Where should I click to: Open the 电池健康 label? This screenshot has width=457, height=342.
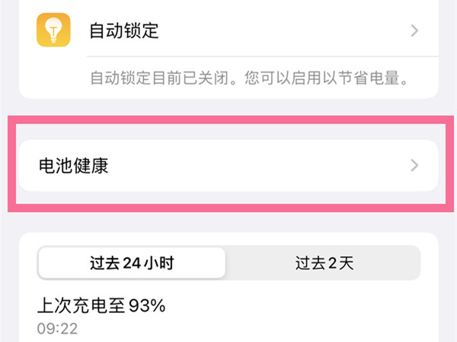tap(73, 165)
